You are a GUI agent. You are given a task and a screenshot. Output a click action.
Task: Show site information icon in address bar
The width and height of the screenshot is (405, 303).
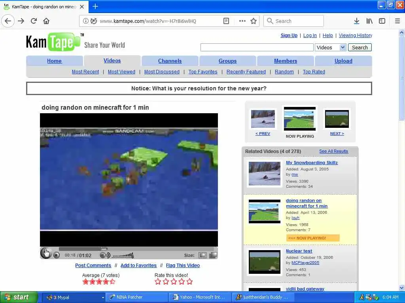coord(85,21)
